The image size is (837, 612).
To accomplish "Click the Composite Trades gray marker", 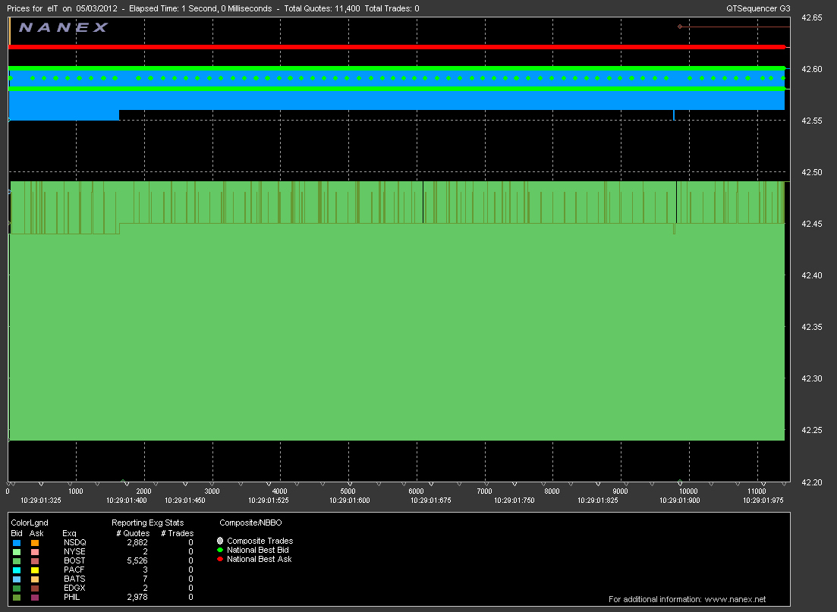I will [220, 541].
